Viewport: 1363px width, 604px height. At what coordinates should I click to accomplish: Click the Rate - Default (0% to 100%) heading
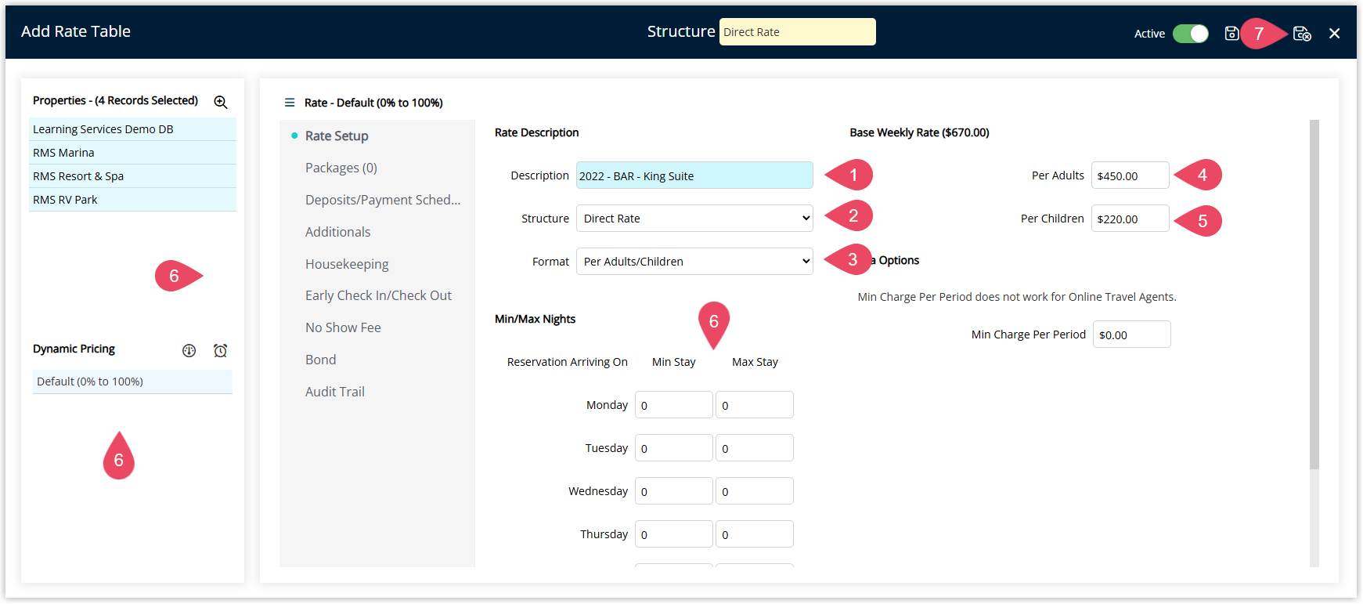(x=373, y=103)
